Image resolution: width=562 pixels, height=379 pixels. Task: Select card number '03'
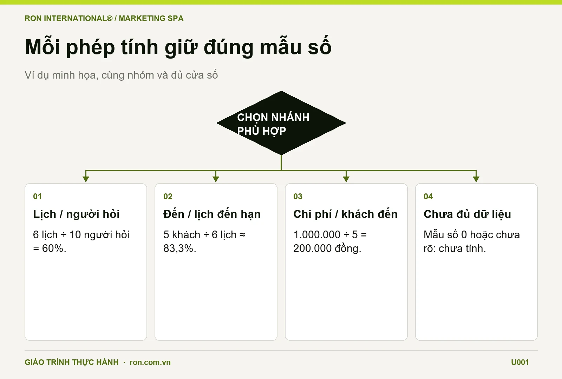298,197
